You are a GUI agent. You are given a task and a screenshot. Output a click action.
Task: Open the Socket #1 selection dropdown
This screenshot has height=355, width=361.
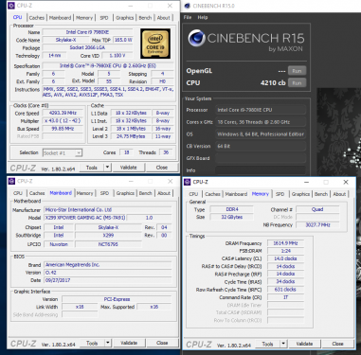pos(63,153)
